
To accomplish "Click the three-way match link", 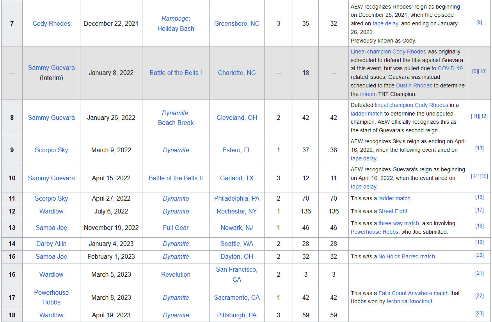I will click(398, 223).
